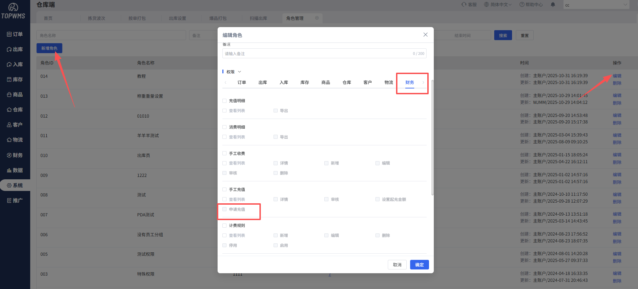
Task: Open the 出库 sidebar menu icon
Action: [9, 49]
